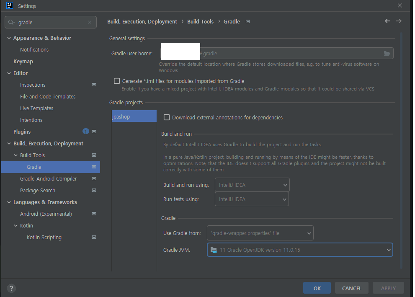Click project icon next to Build Tools

[94, 155]
